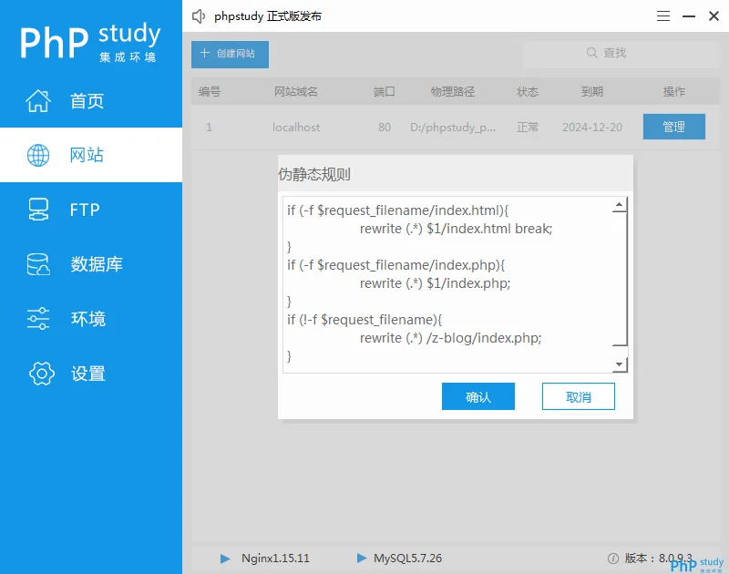The height and width of the screenshot is (574, 729).
Task: Click the 管理 manage button for localhost
Action: coord(674,127)
